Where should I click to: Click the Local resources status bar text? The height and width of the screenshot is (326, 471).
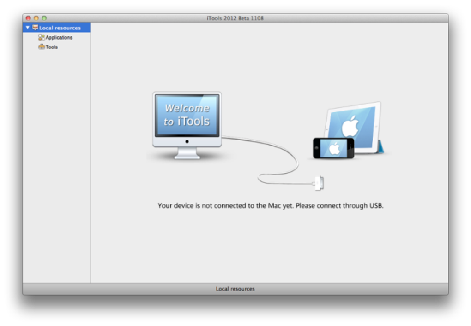235,289
